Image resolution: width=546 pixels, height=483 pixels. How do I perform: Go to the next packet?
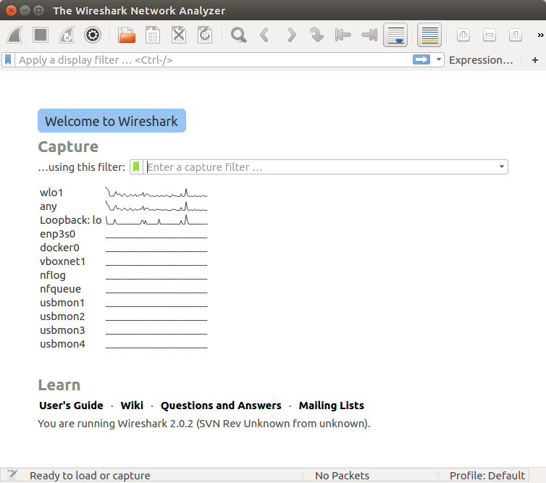(291, 35)
